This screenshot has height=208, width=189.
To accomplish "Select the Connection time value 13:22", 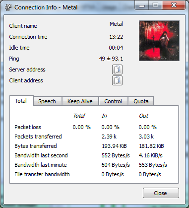I will pyautogui.click(x=116, y=37).
